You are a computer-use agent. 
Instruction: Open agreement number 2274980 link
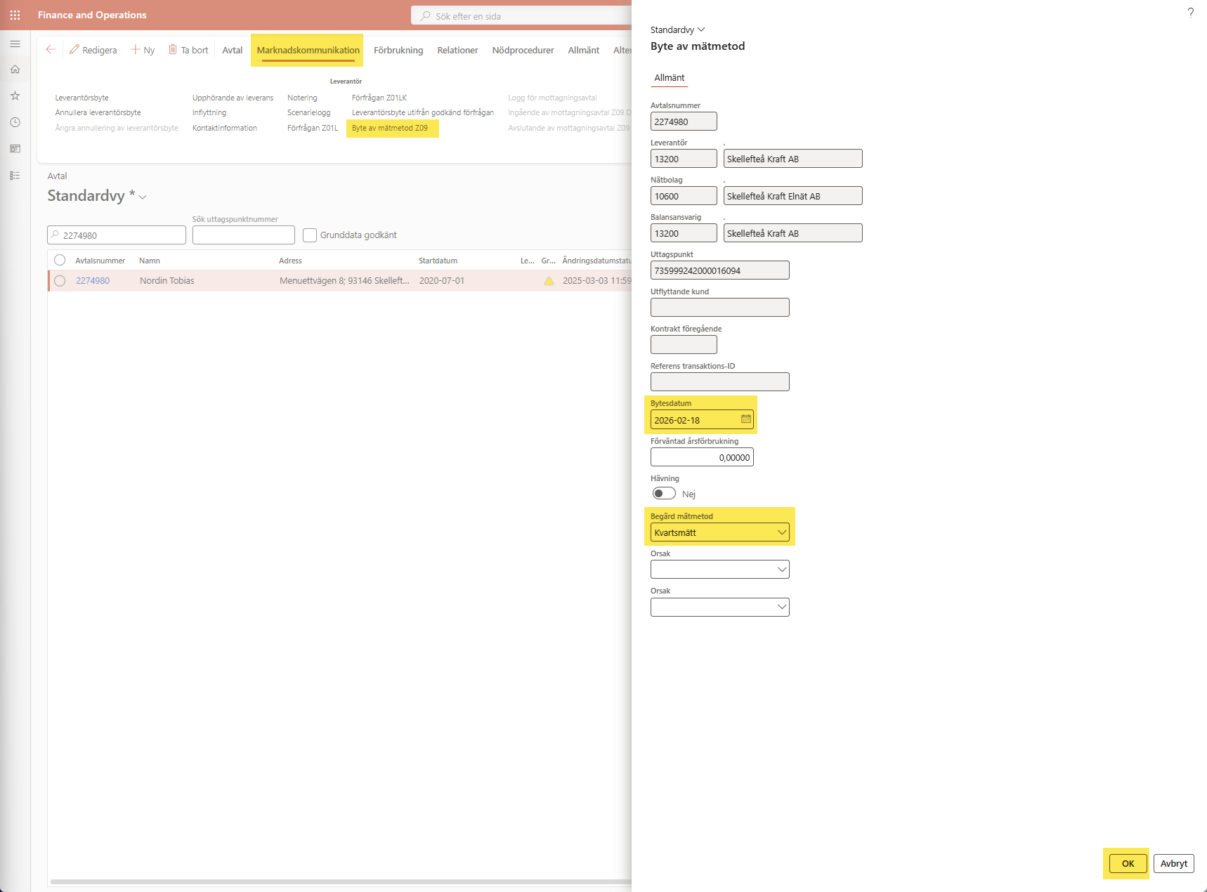click(93, 281)
